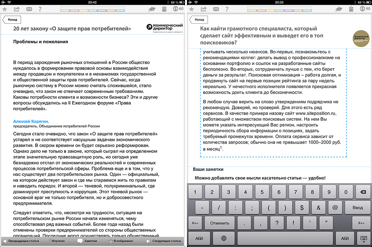Tap the battery indicator showing 68 %
This screenshot has width=372, height=247.
pos(177,2)
